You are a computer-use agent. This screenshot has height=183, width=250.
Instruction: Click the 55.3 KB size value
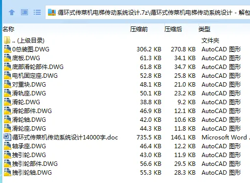tap(151, 173)
